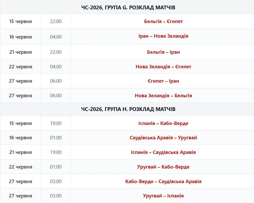Select the 15 червня date in Group G

[20, 21]
